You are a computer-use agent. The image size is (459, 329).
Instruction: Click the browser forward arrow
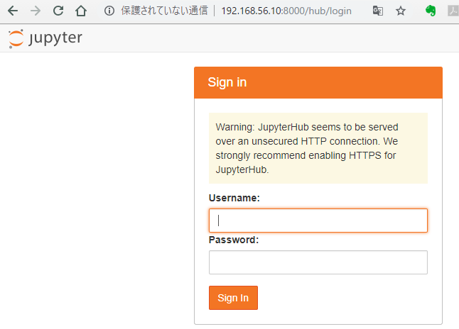pos(36,11)
